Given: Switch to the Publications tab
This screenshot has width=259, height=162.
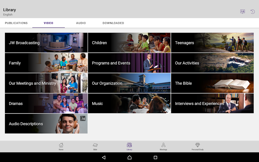Looking at the screenshot, I should (16, 23).
